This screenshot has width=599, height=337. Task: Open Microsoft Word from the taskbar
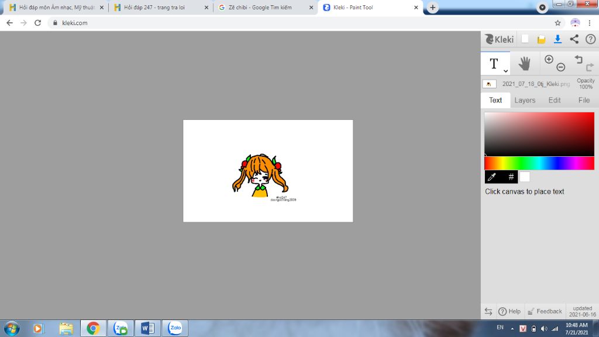pos(147,328)
